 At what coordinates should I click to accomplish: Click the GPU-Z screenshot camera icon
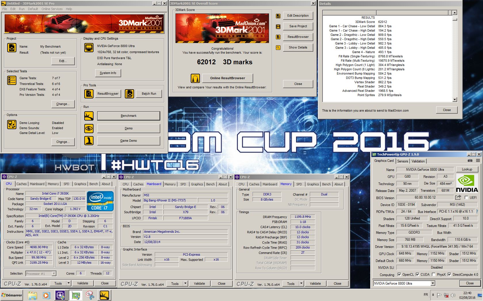coord(470,161)
